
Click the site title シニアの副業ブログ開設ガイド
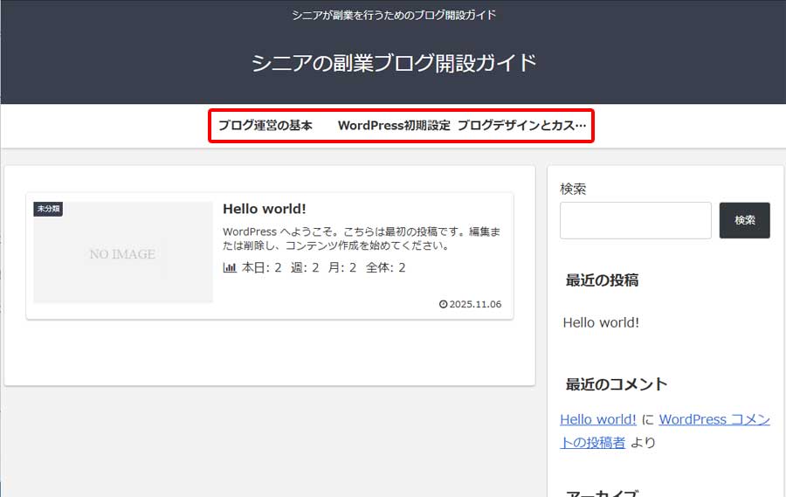pyautogui.click(x=393, y=63)
